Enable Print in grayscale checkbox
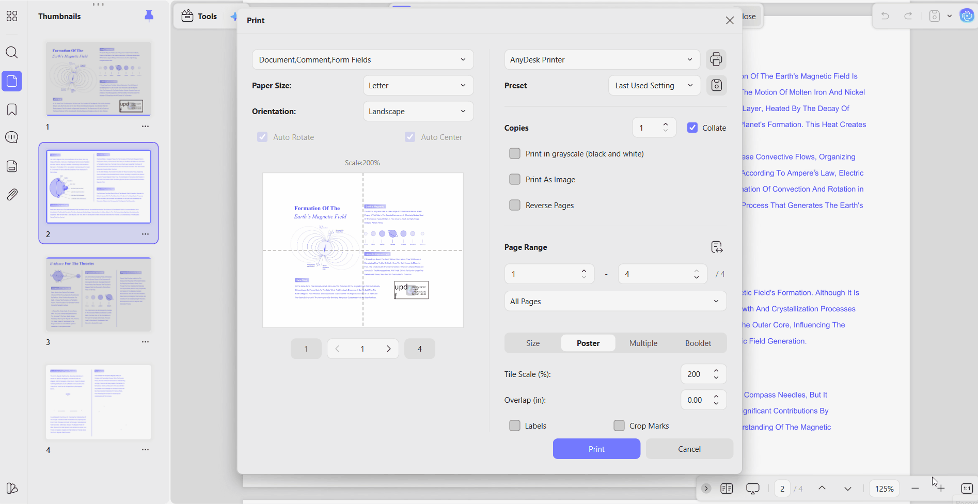978x504 pixels. [515, 153]
